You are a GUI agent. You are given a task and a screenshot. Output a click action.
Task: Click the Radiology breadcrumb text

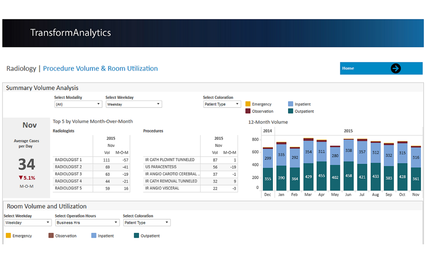point(21,68)
